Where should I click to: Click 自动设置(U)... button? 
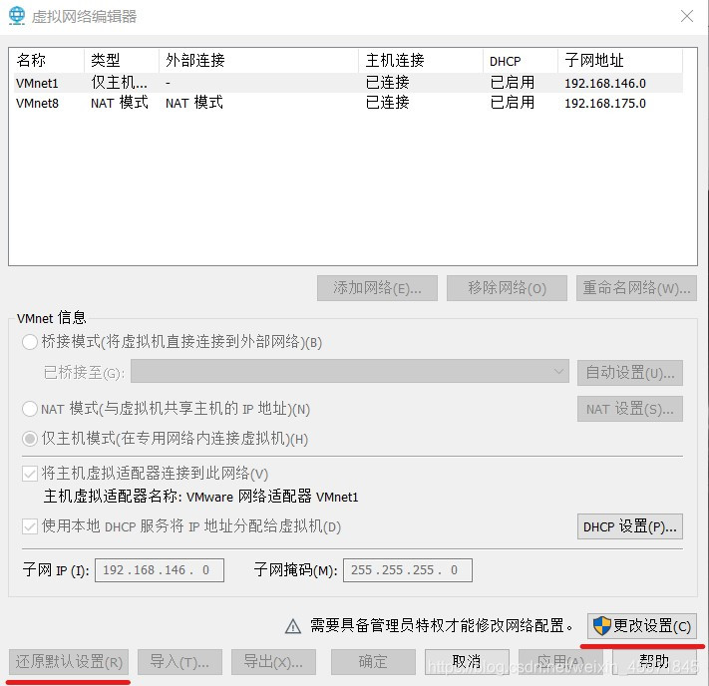[x=630, y=373]
